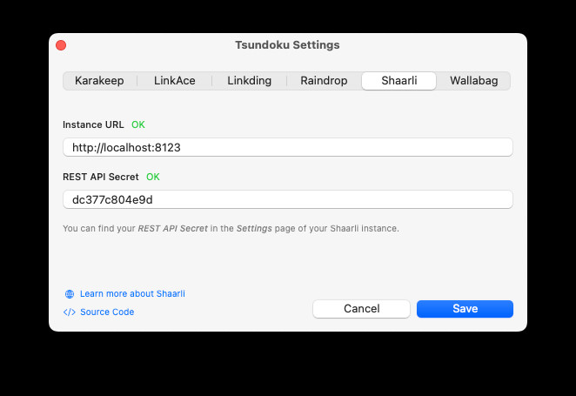Open the LinkAce tab
The width and height of the screenshot is (576, 396).
point(175,81)
